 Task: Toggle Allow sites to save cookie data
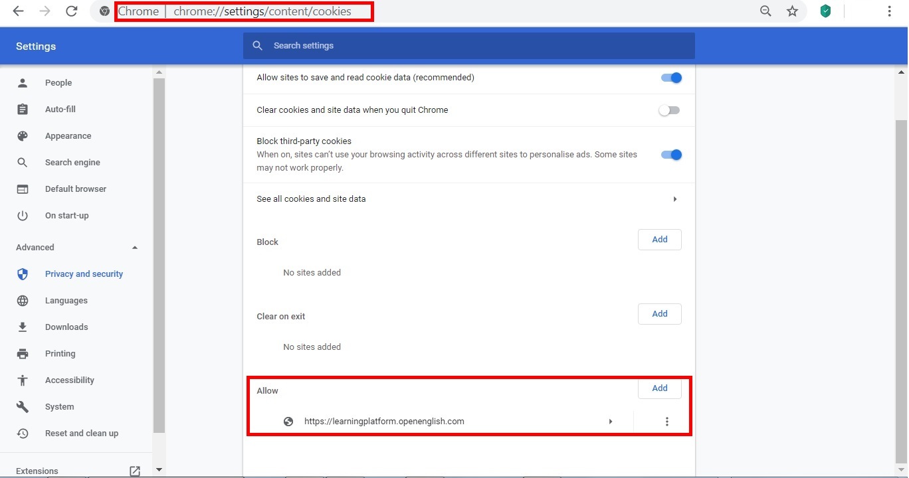(x=671, y=78)
